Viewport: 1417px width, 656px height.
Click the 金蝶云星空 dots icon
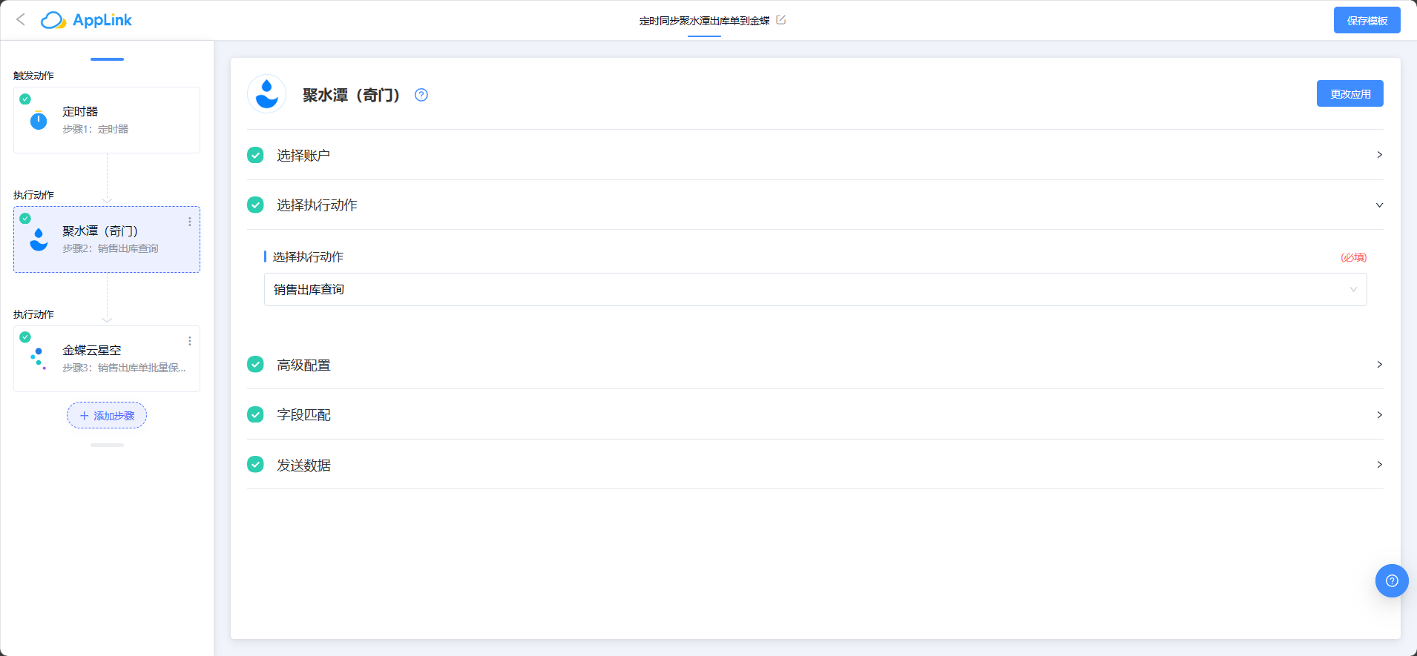point(39,359)
